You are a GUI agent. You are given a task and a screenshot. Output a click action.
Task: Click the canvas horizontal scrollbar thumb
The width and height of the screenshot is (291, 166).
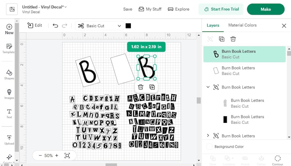click(x=111, y=165)
